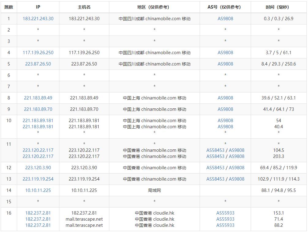308x232 pixels.
Task: Click the first AS55933 link in hop 16
Action: [x=225, y=213]
